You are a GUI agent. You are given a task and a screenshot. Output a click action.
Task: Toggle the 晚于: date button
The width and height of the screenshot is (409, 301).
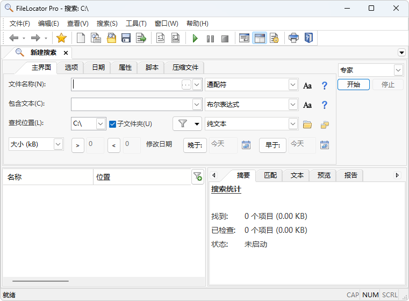195,145
